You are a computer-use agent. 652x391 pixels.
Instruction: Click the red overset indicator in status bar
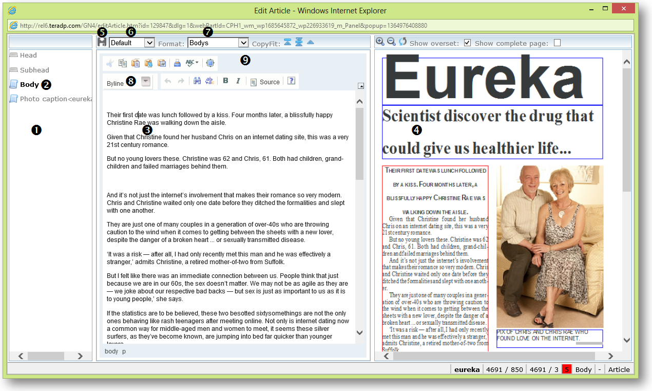coord(567,369)
